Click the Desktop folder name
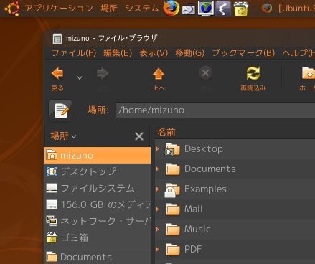 click(204, 149)
